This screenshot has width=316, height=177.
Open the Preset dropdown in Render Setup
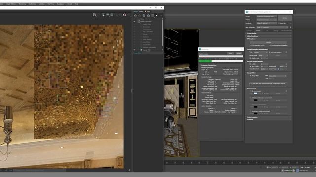point(267,20)
